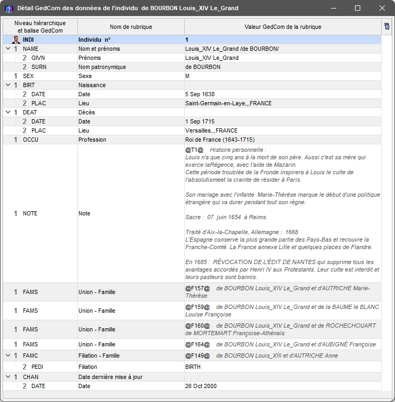This screenshot has width=395, height=402.
Task: Select the SURN row
Action: pos(192,67)
